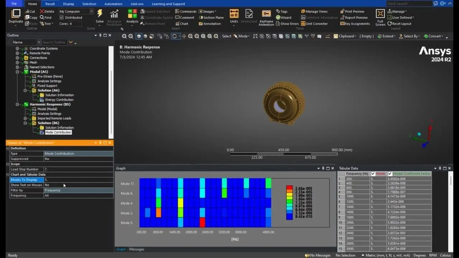Click Key Assignments
This screenshot has width=459, height=258.
pyautogui.click(x=355, y=24)
